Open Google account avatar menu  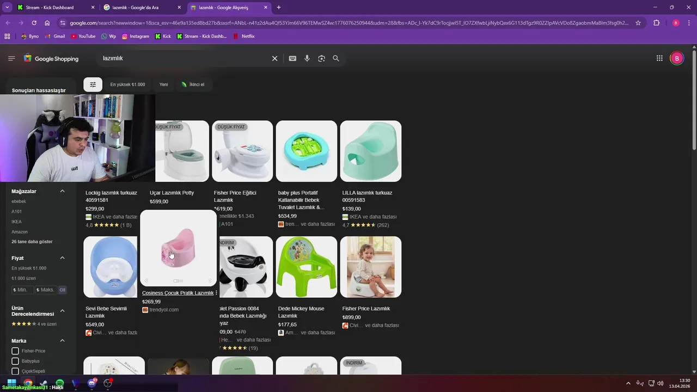[x=676, y=58]
